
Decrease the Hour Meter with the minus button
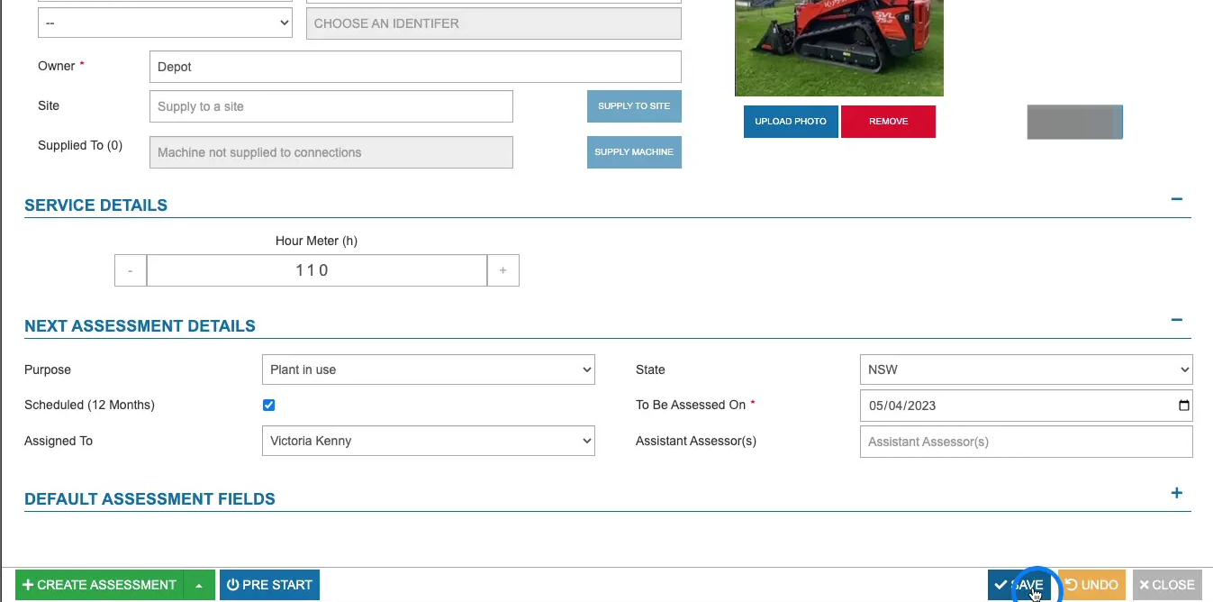(131, 270)
